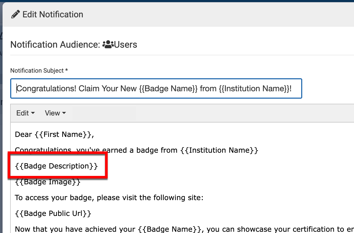Click the word Users in audience heading
354x233 pixels.
125,45
